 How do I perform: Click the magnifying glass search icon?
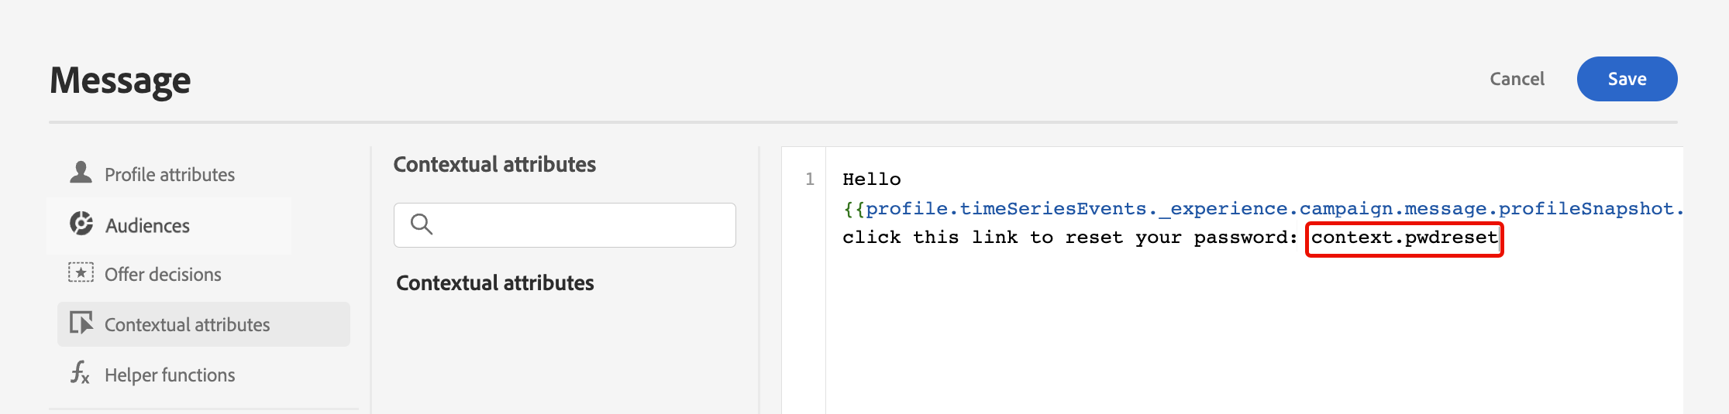coord(422,224)
